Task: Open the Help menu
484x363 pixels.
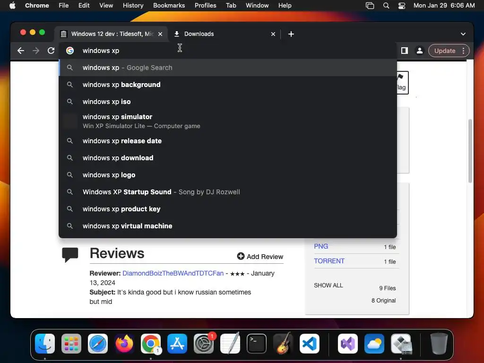Action: click(x=285, y=6)
